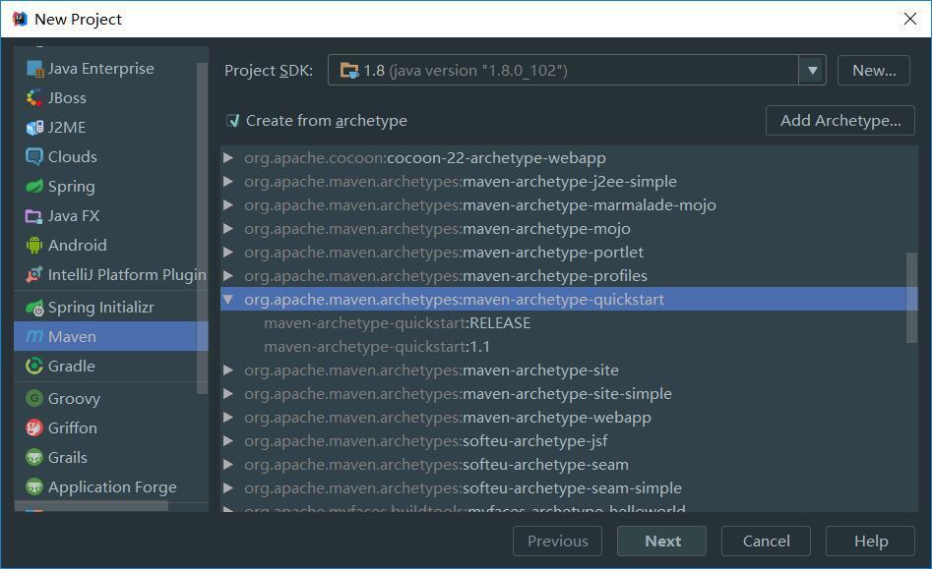Screen dimensions: 932x569
Task: Expand maven-archetype-site-simple node
Action: (x=227, y=394)
